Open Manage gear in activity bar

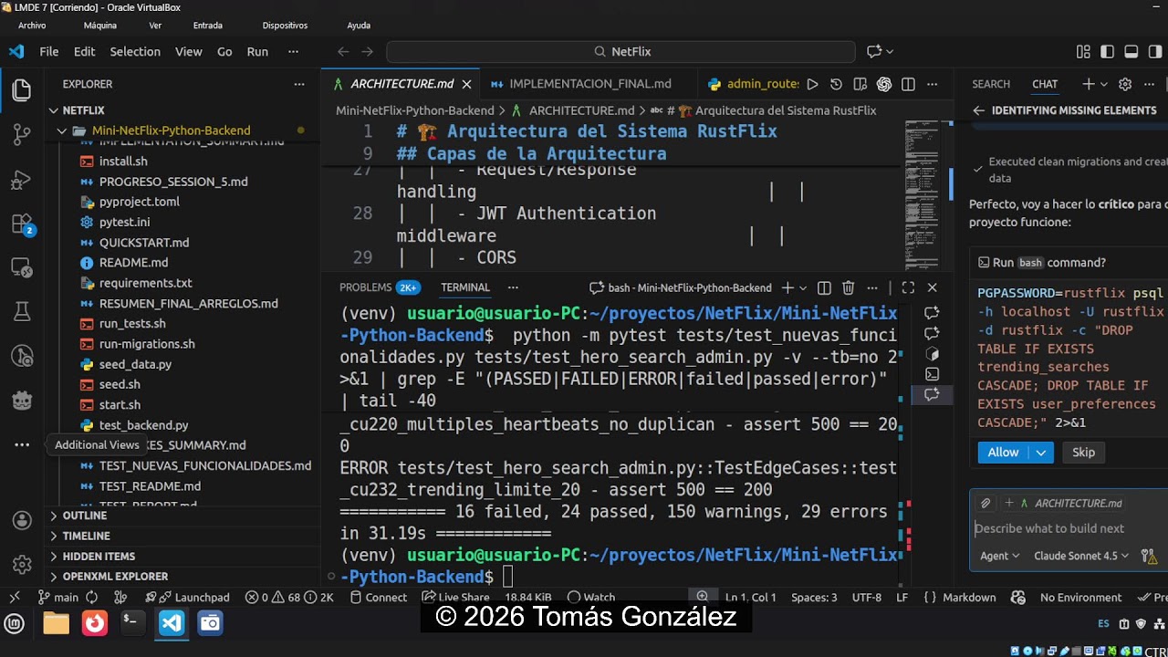(22, 565)
